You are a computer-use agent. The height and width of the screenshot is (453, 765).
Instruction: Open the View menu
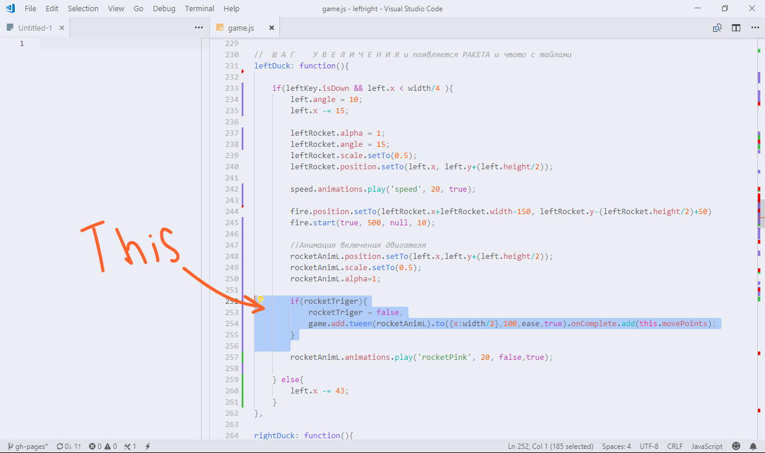[x=116, y=8]
